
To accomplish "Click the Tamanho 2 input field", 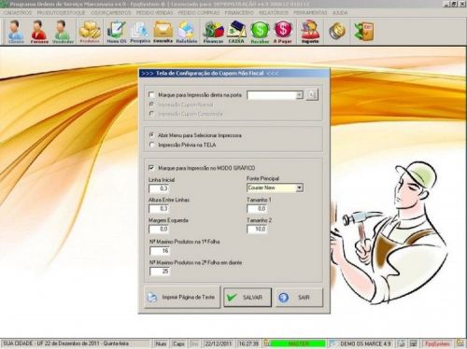I will pos(257,229).
